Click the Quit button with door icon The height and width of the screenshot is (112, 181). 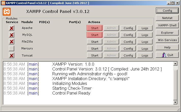(167, 55)
